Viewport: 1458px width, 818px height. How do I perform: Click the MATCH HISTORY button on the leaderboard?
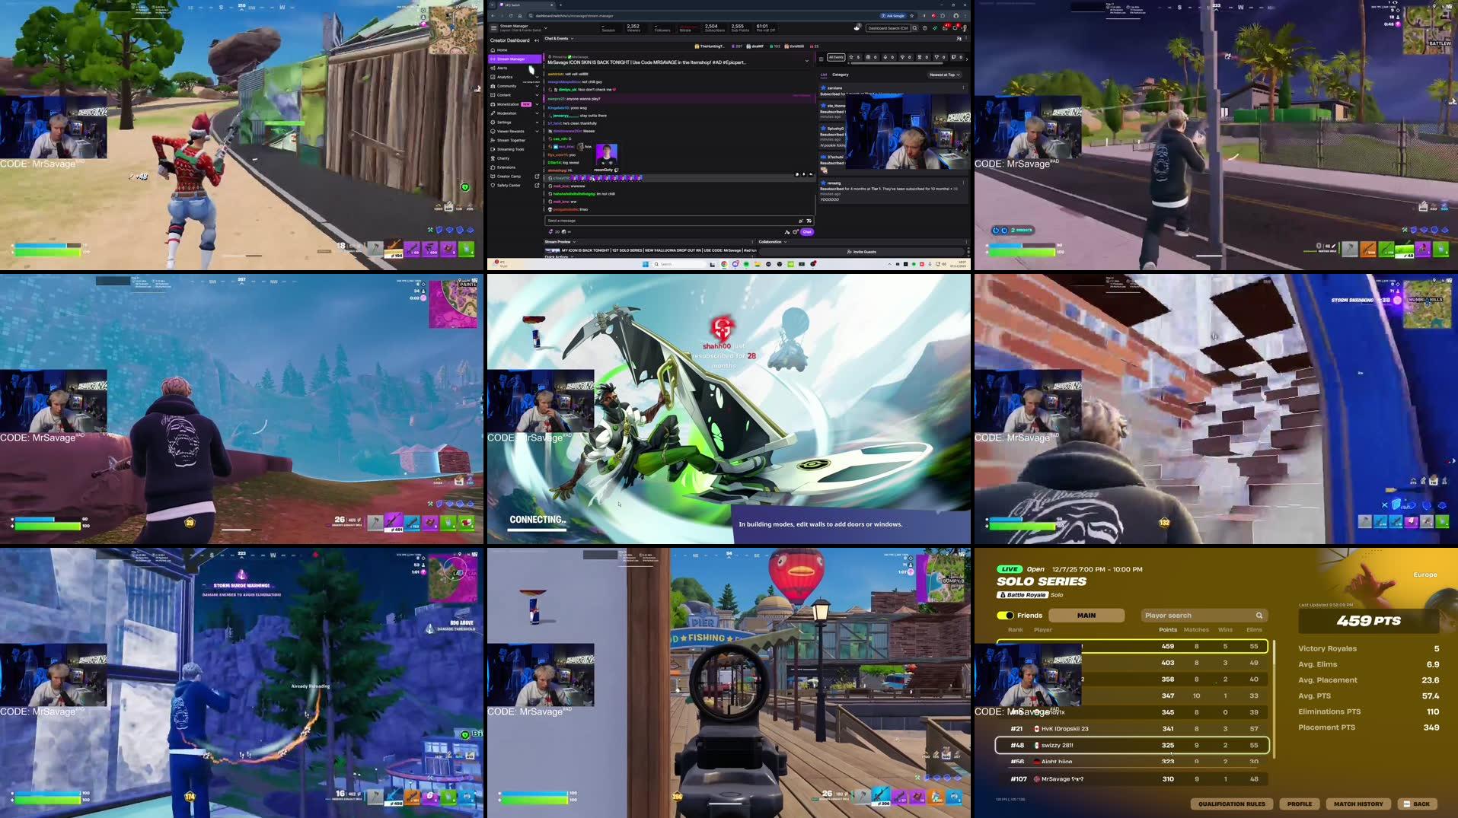(x=1358, y=804)
